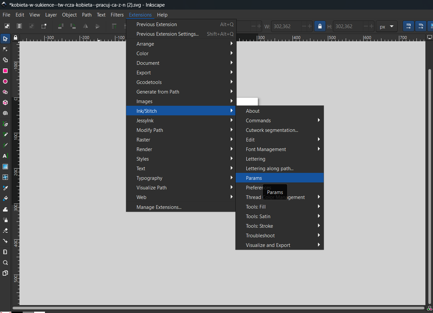This screenshot has width=433, height=313.
Task: Toggle scale rounded corners with rectangles
Action: 420,26
